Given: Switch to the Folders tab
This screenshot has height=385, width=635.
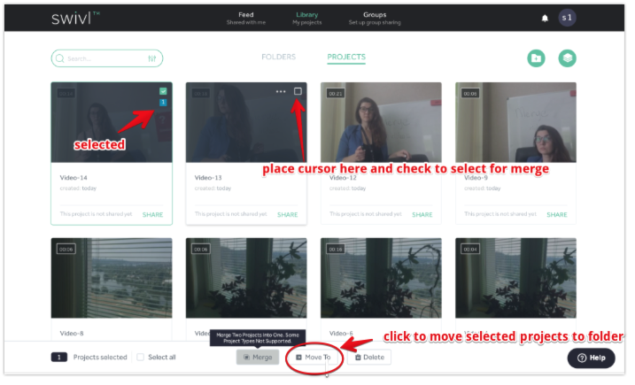Looking at the screenshot, I should point(278,58).
